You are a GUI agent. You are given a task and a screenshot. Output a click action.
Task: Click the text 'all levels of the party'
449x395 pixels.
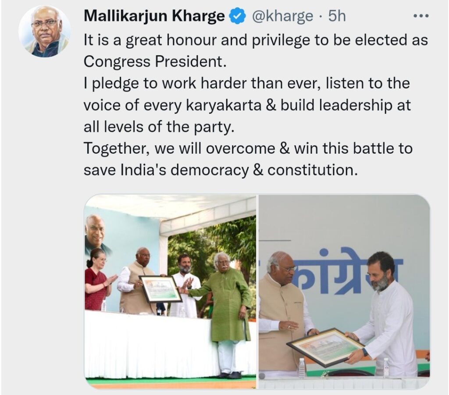click(x=159, y=127)
